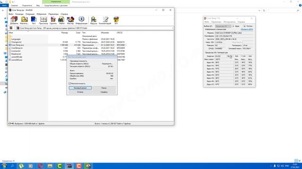This screenshot has height=169, width=302.
Task: Open the Избранное menu in WinRAR
Action: tap(41, 14)
